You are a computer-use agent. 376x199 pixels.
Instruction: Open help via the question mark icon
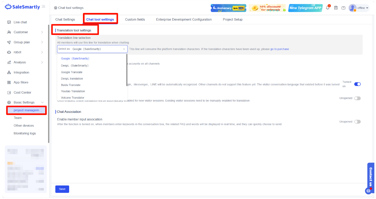click(343, 8)
